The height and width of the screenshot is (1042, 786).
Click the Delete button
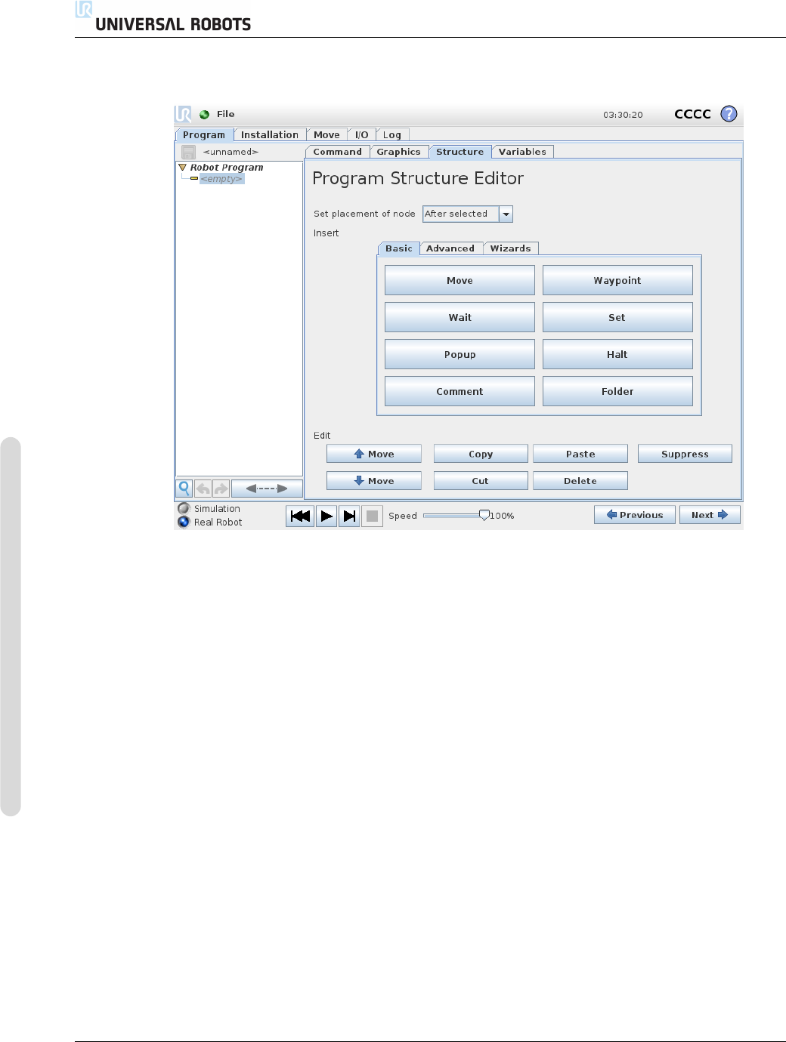coord(580,481)
